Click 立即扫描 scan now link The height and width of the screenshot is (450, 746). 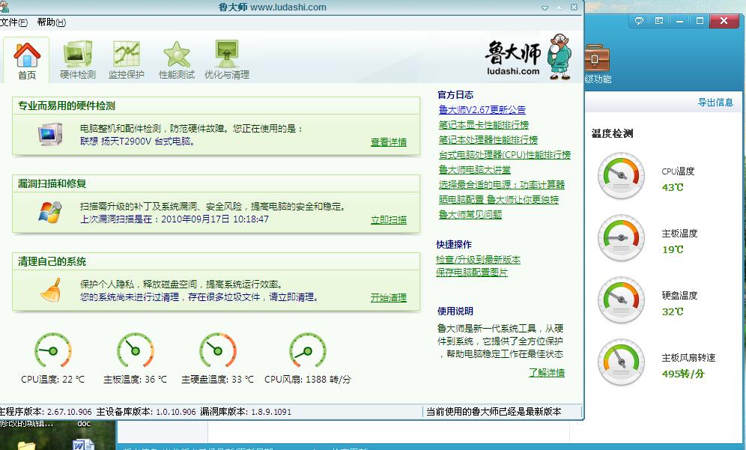tap(389, 220)
